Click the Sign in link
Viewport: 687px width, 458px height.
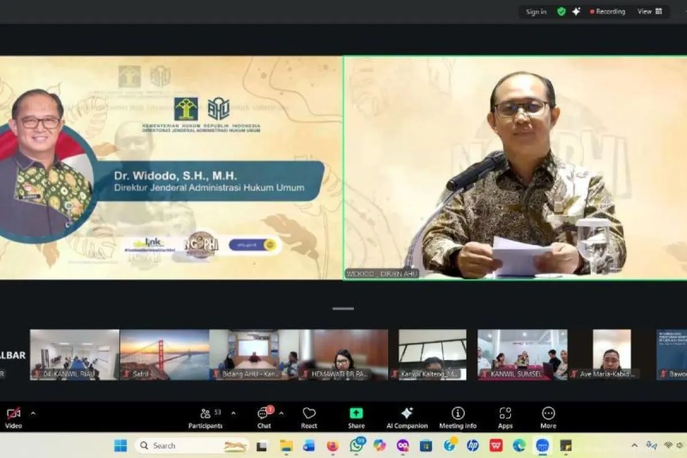(x=536, y=11)
